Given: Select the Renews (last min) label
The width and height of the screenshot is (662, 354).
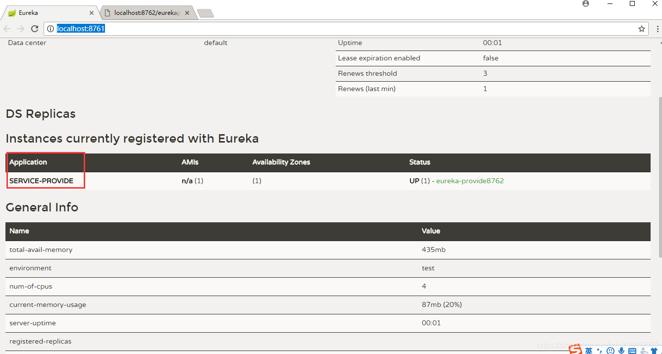Looking at the screenshot, I should coord(367,89).
